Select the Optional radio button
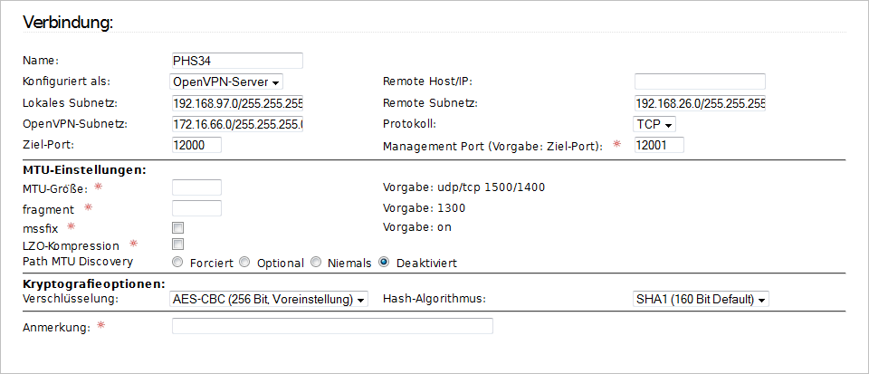869x374 pixels. pos(244,263)
